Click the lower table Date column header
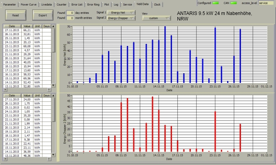The height and width of the screenshot is (165, 276). click(12, 96)
